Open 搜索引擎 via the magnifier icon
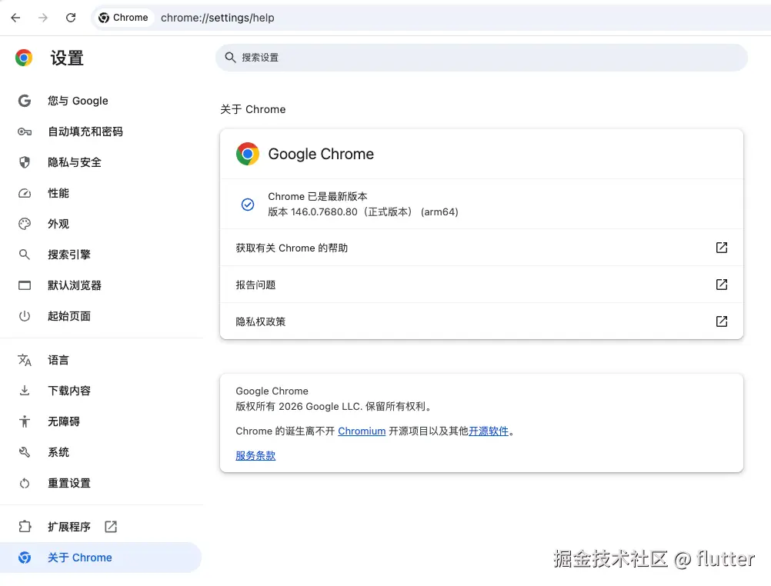Screen dimensions: 771x586 (24, 255)
